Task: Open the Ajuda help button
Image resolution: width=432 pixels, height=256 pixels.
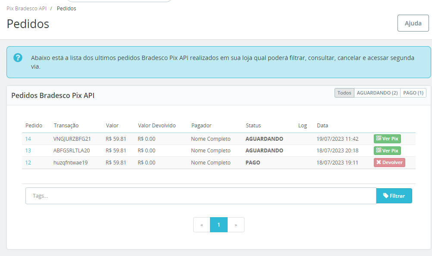Action: pyautogui.click(x=413, y=23)
